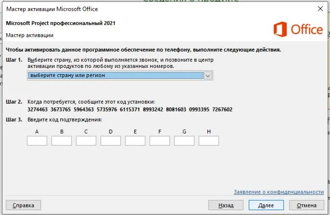Focus confirmation code field H
330x215 pixels.
coord(209,141)
